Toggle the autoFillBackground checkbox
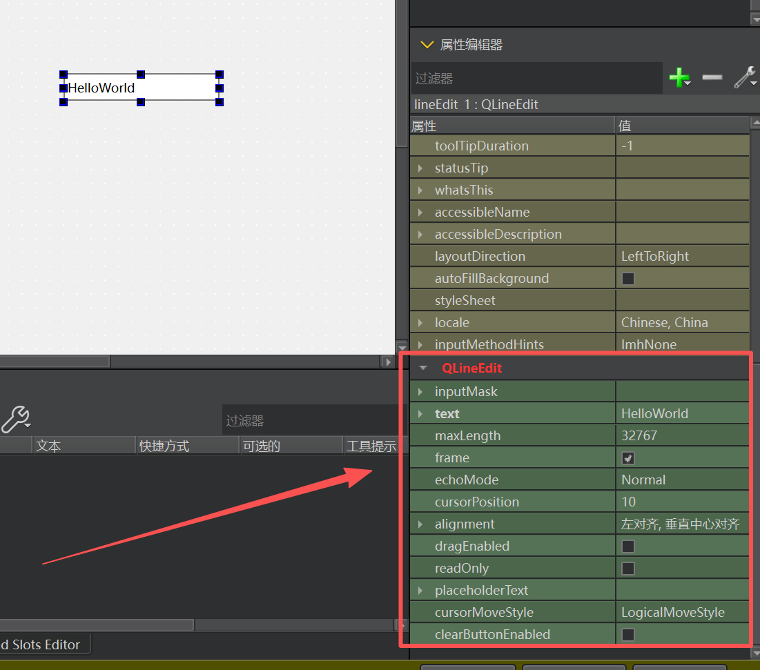Viewport: 760px width, 670px height. (x=628, y=279)
